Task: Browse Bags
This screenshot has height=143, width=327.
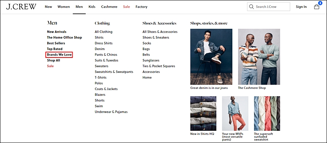Action: 146,49
